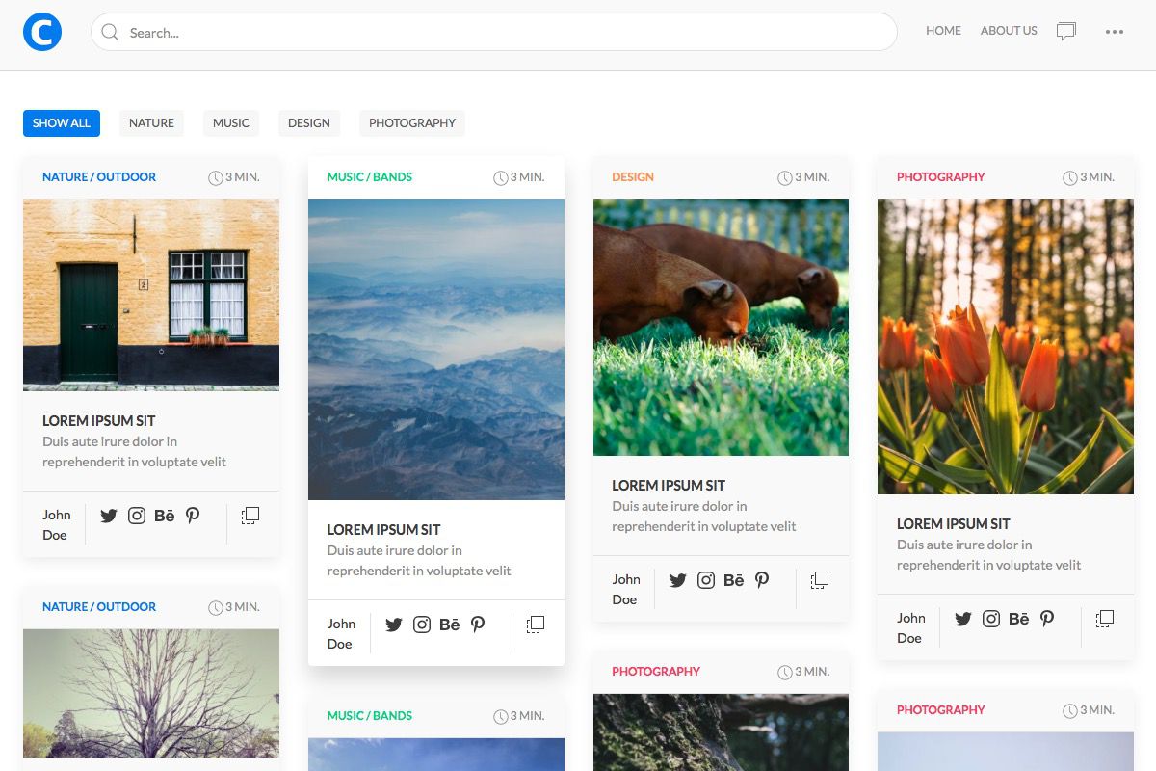
Task: Click Twitter icon on yellow house card
Action: point(109,516)
